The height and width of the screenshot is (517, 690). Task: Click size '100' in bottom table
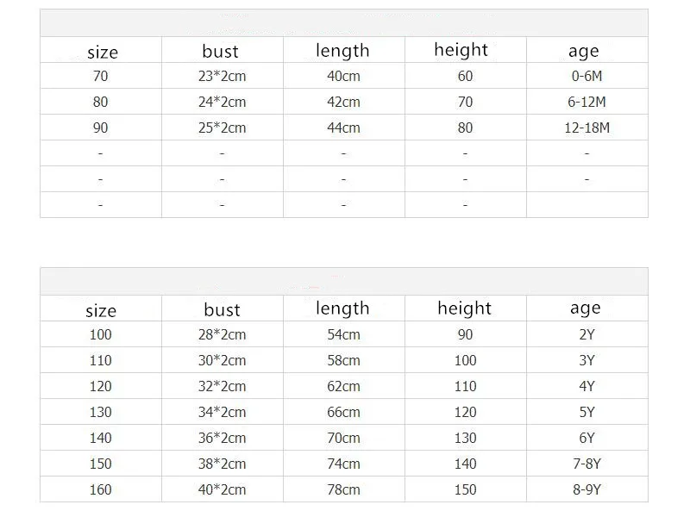point(100,334)
